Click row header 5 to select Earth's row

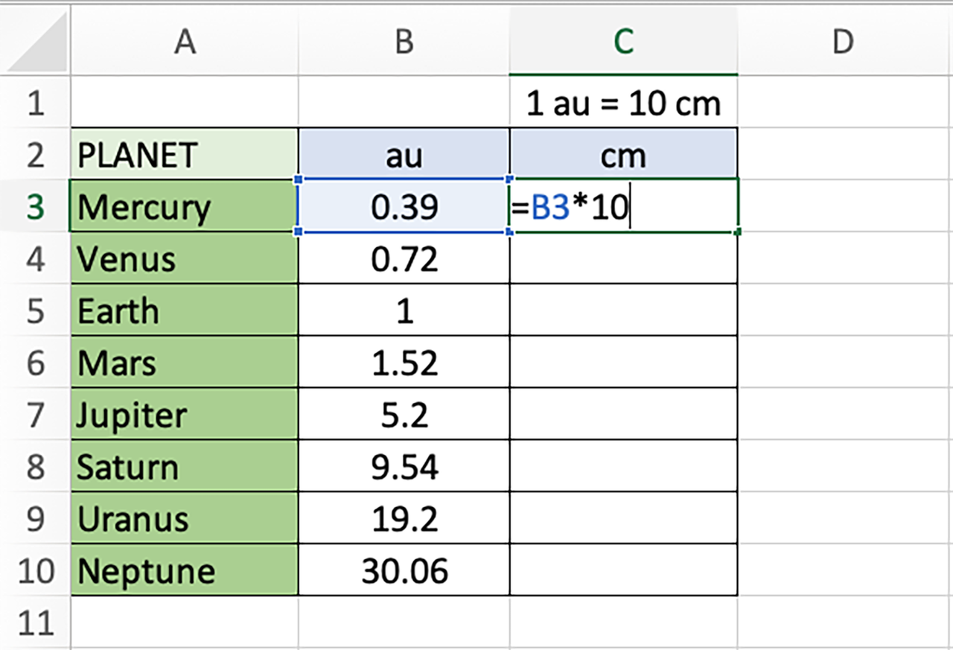(x=34, y=311)
